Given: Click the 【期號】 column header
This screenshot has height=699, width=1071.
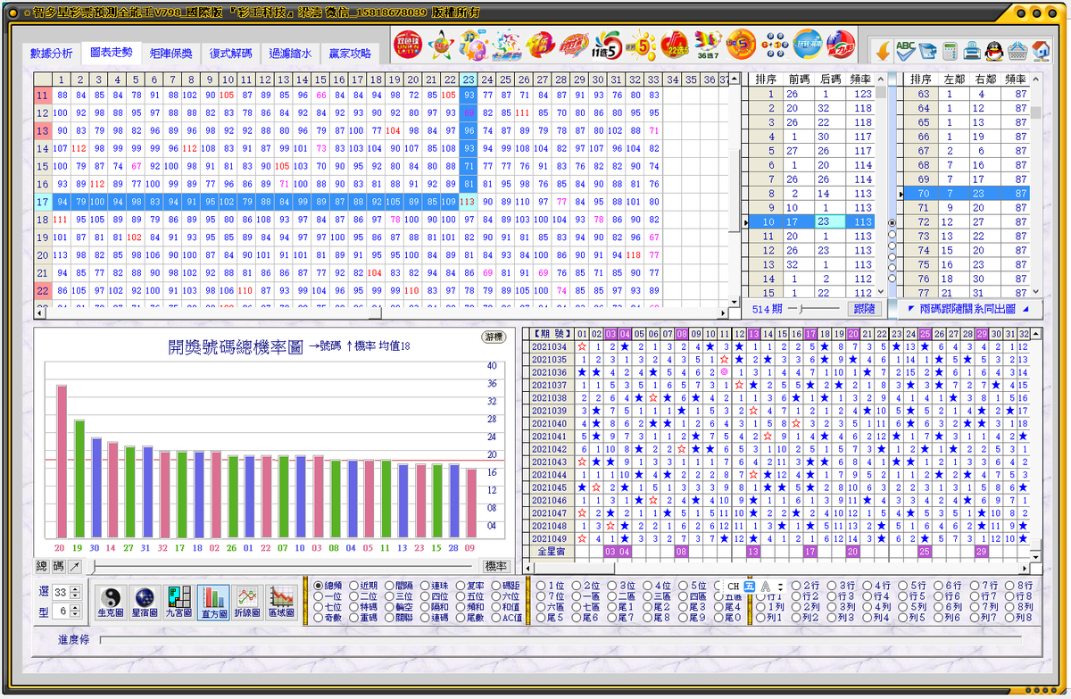Looking at the screenshot, I should (552, 333).
